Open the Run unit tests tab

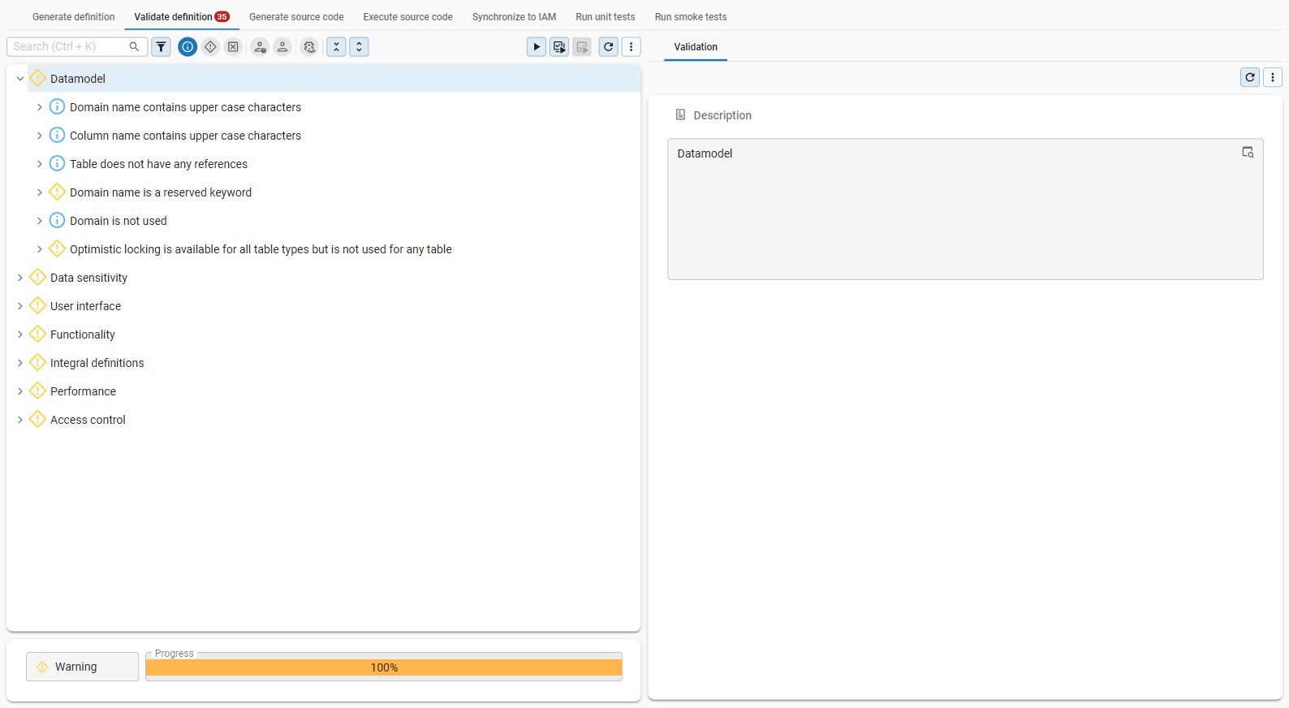pos(606,17)
